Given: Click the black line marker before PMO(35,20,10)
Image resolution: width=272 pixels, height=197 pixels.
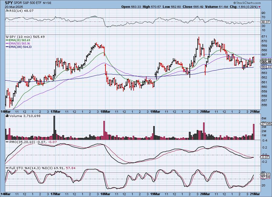Looking at the screenshot, I should point(7,142).
